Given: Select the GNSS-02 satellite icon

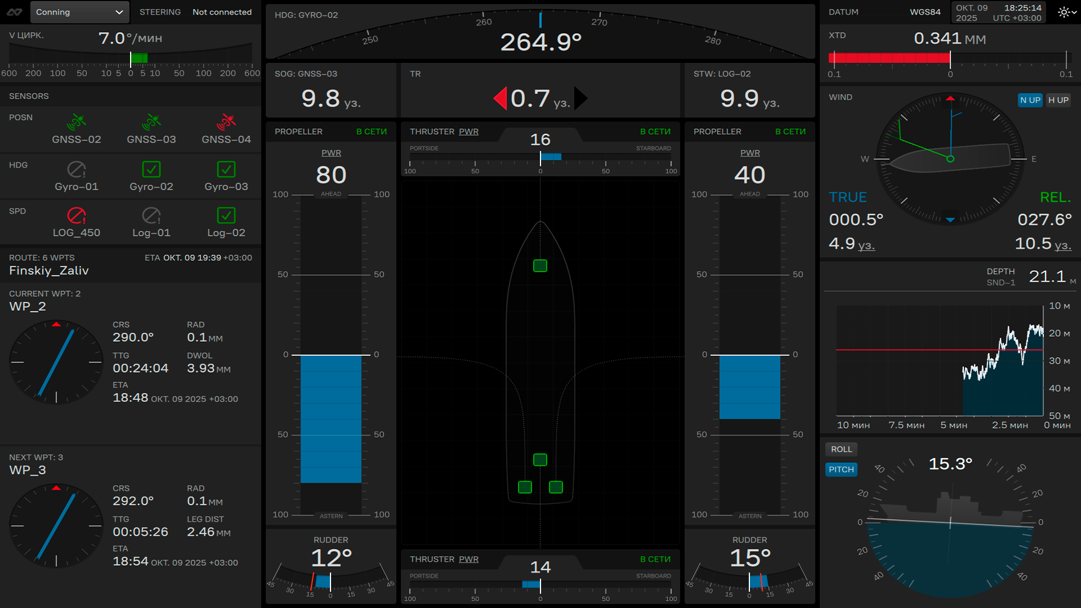Looking at the screenshot, I should [76, 121].
